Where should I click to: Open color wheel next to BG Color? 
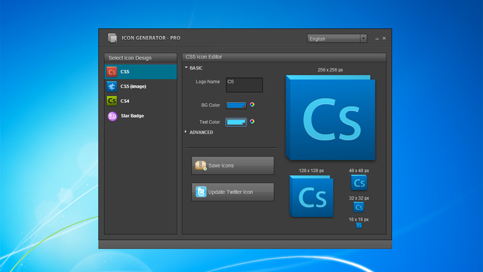tap(252, 105)
